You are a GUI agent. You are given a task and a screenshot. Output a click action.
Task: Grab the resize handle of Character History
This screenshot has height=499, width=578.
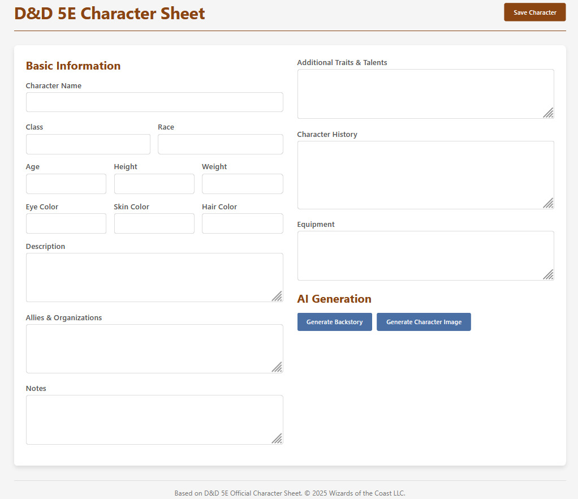click(x=548, y=203)
